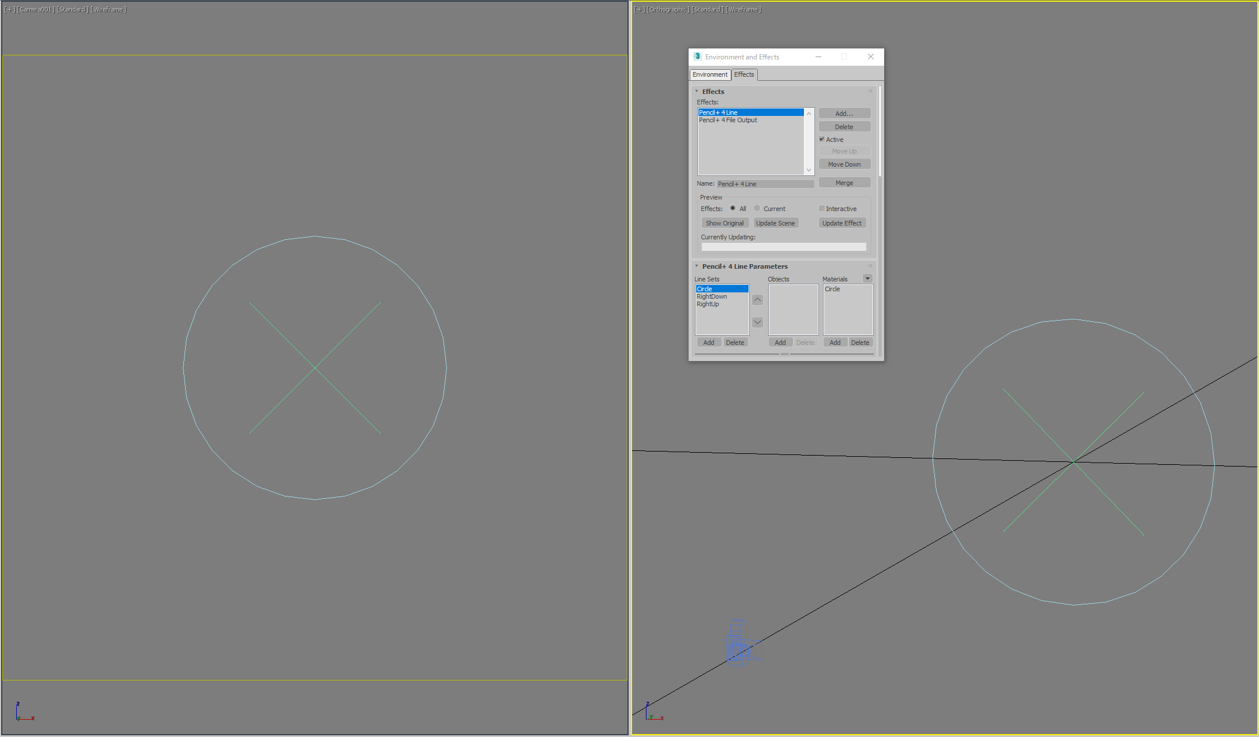Collapse the Effects rollout
Viewport: 1259px width, 737px height.
tap(697, 91)
